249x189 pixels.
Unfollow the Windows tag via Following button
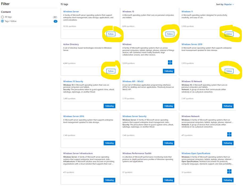[168, 71]
